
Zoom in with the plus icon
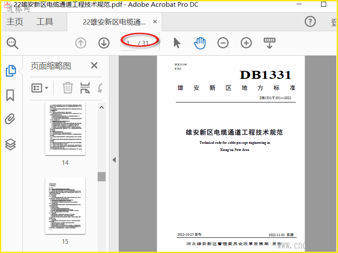[246, 43]
